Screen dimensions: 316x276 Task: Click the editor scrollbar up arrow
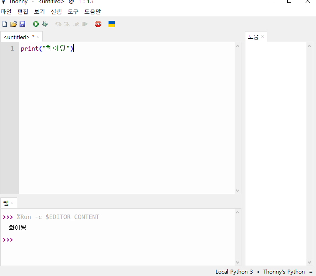click(x=238, y=46)
